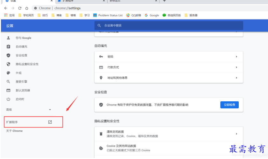This screenshot has width=268, height=159.
Task: Close the 设置 browser tab
Action: [x=52, y=1]
